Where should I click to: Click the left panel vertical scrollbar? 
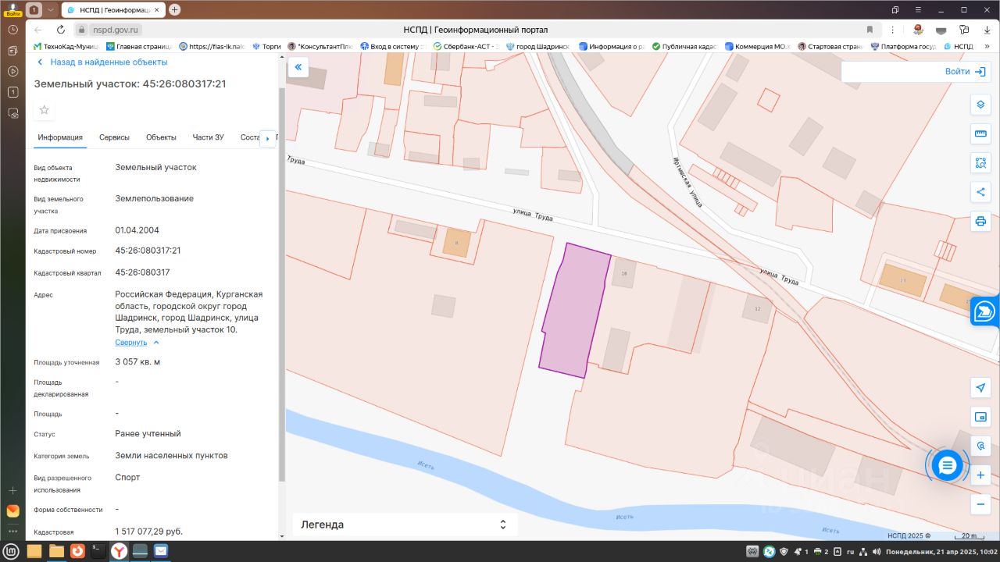pyautogui.click(x=282, y=285)
